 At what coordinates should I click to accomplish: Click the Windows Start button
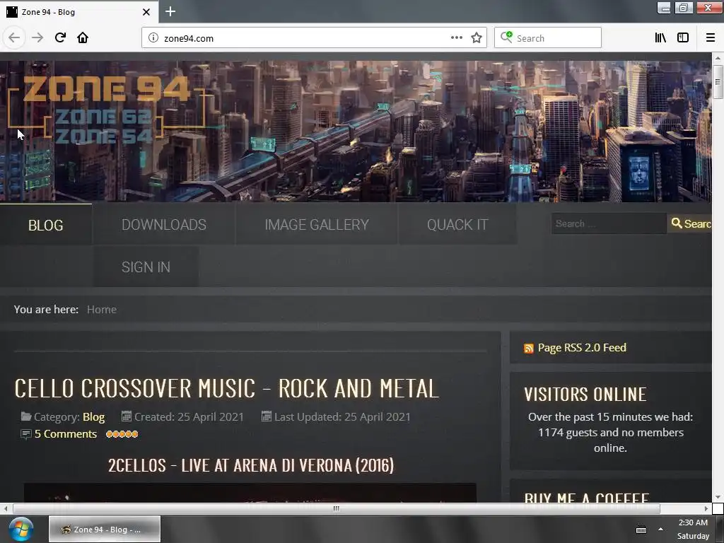(21, 529)
